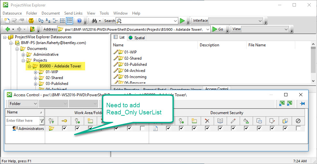Open the Interface dropdown
This screenshot has width=317, height=164.
tap(260, 21)
